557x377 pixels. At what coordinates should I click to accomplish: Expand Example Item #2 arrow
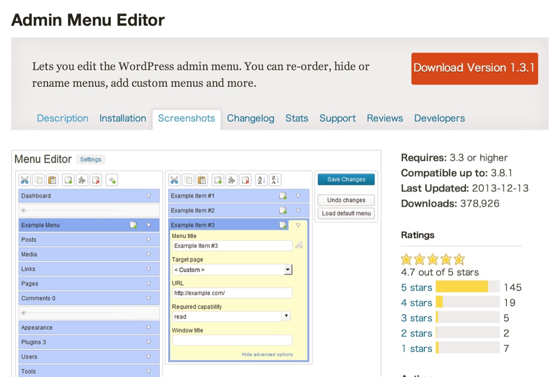(298, 211)
